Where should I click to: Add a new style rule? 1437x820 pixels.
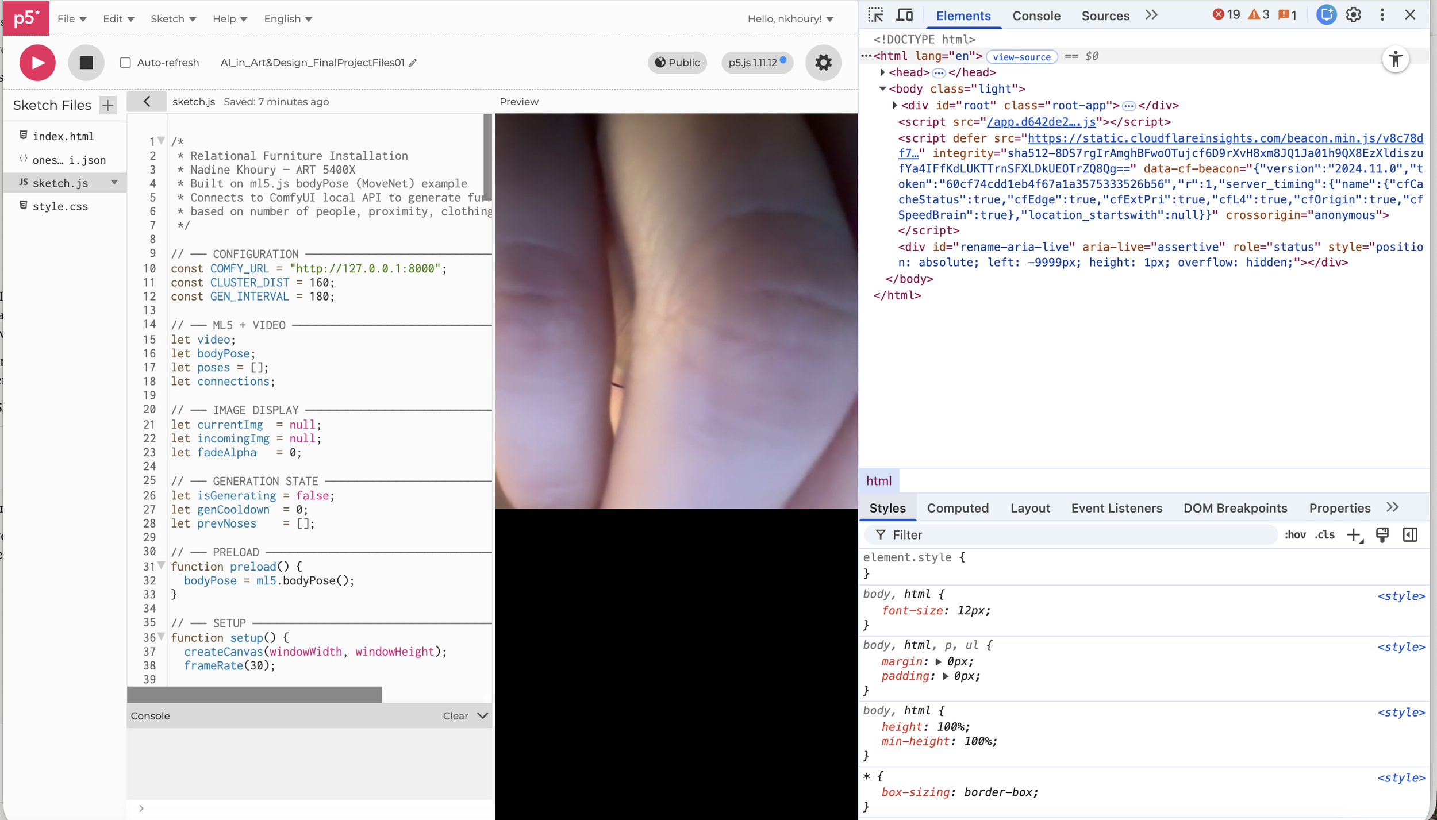coord(1354,535)
